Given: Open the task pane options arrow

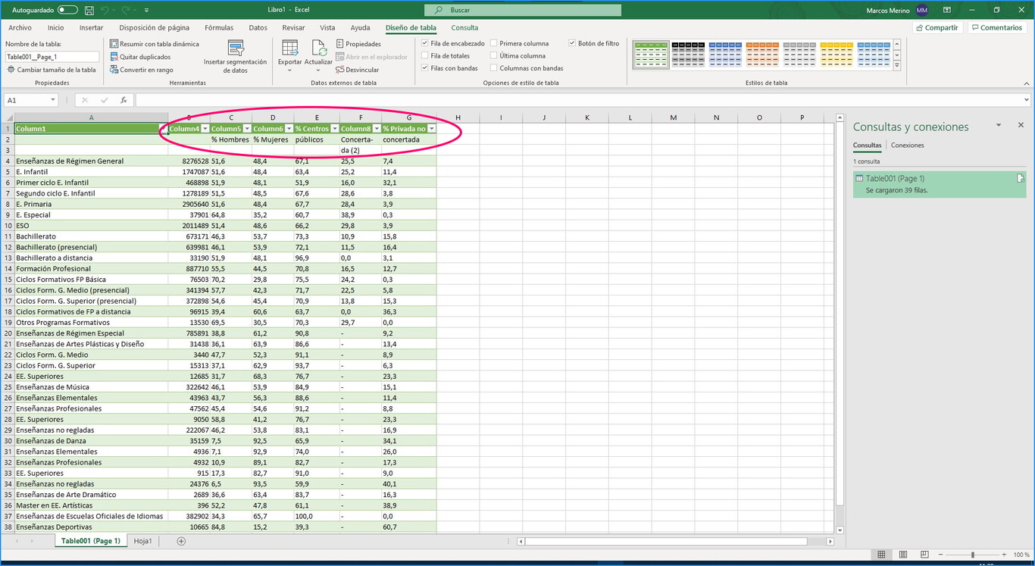Looking at the screenshot, I should pyautogui.click(x=999, y=125).
